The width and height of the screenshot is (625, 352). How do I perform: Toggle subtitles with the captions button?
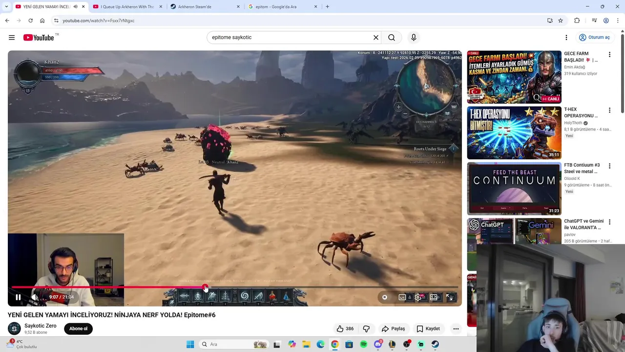coord(402,297)
